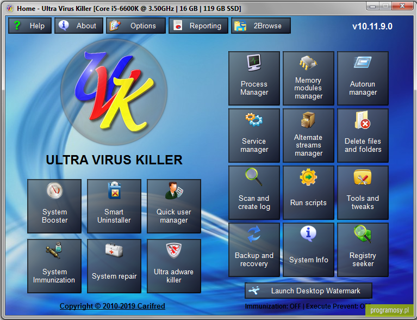417x320 pixels.
Task: Minimize the Ultra Virus Killer window
Action: (x=372, y=6)
